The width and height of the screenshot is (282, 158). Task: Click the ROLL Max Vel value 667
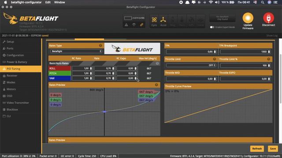149,68
